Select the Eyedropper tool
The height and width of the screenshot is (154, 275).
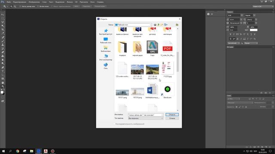pyautogui.click(x=3, y=33)
